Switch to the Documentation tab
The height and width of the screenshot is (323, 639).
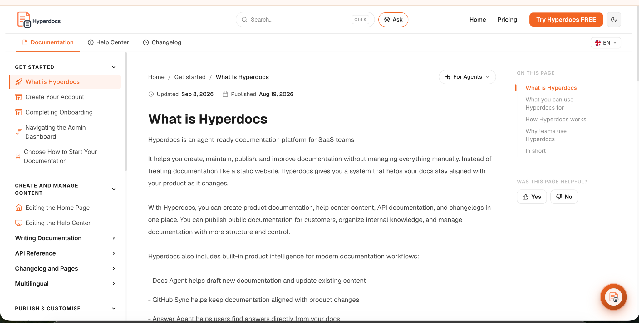pos(48,42)
